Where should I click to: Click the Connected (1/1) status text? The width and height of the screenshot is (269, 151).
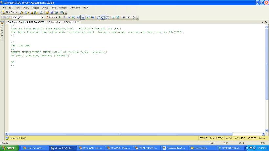[17, 138]
